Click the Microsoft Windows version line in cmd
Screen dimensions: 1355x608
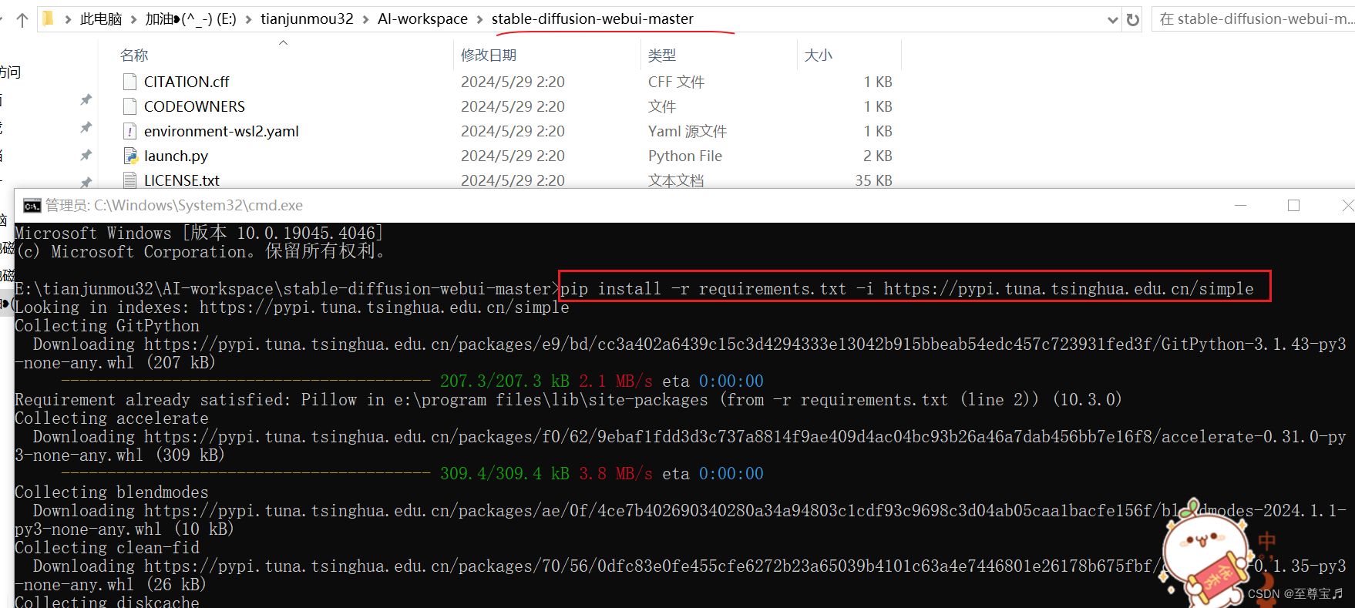pos(199,233)
